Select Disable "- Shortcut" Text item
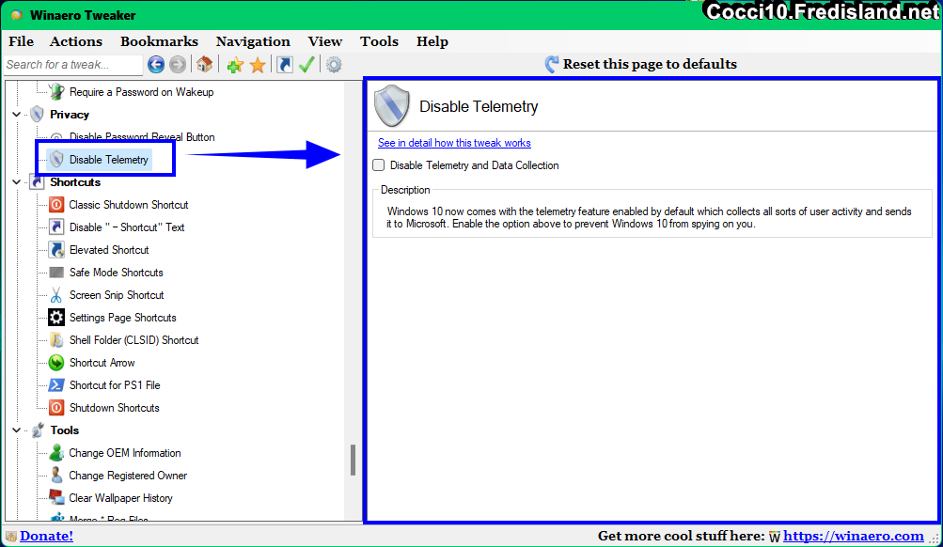 tap(127, 227)
